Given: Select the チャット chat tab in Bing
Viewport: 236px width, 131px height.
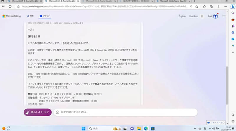Looking at the screenshot, I should 45,16.
